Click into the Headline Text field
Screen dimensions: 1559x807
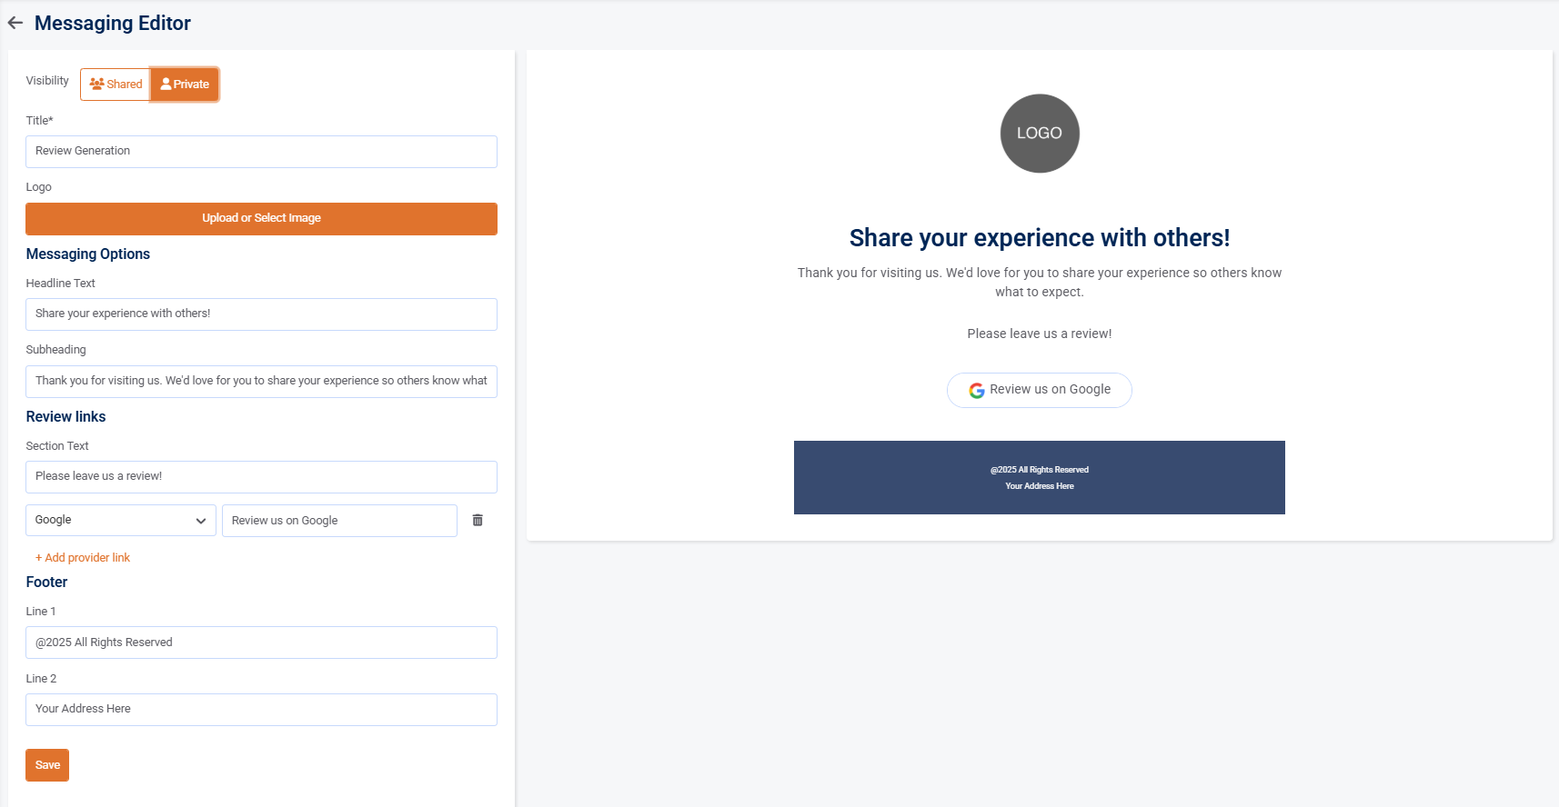(x=261, y=314)
